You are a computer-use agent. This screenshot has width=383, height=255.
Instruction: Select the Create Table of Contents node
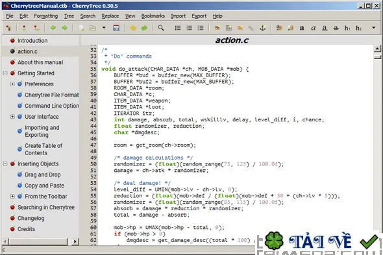(x=43, y=149)
